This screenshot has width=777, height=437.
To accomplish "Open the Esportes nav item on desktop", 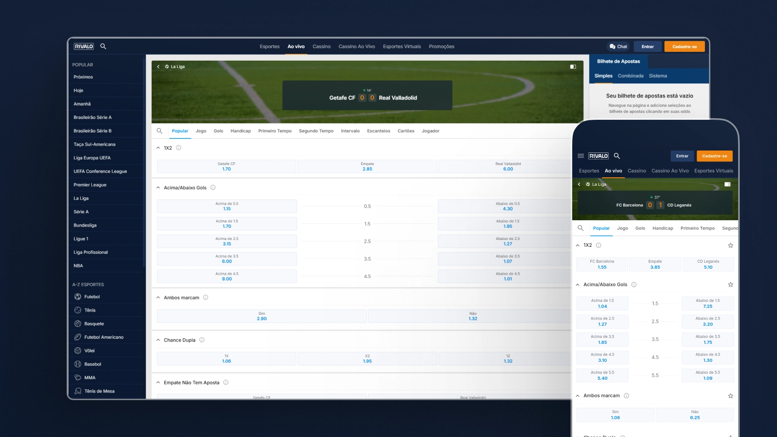I will 270,47.
